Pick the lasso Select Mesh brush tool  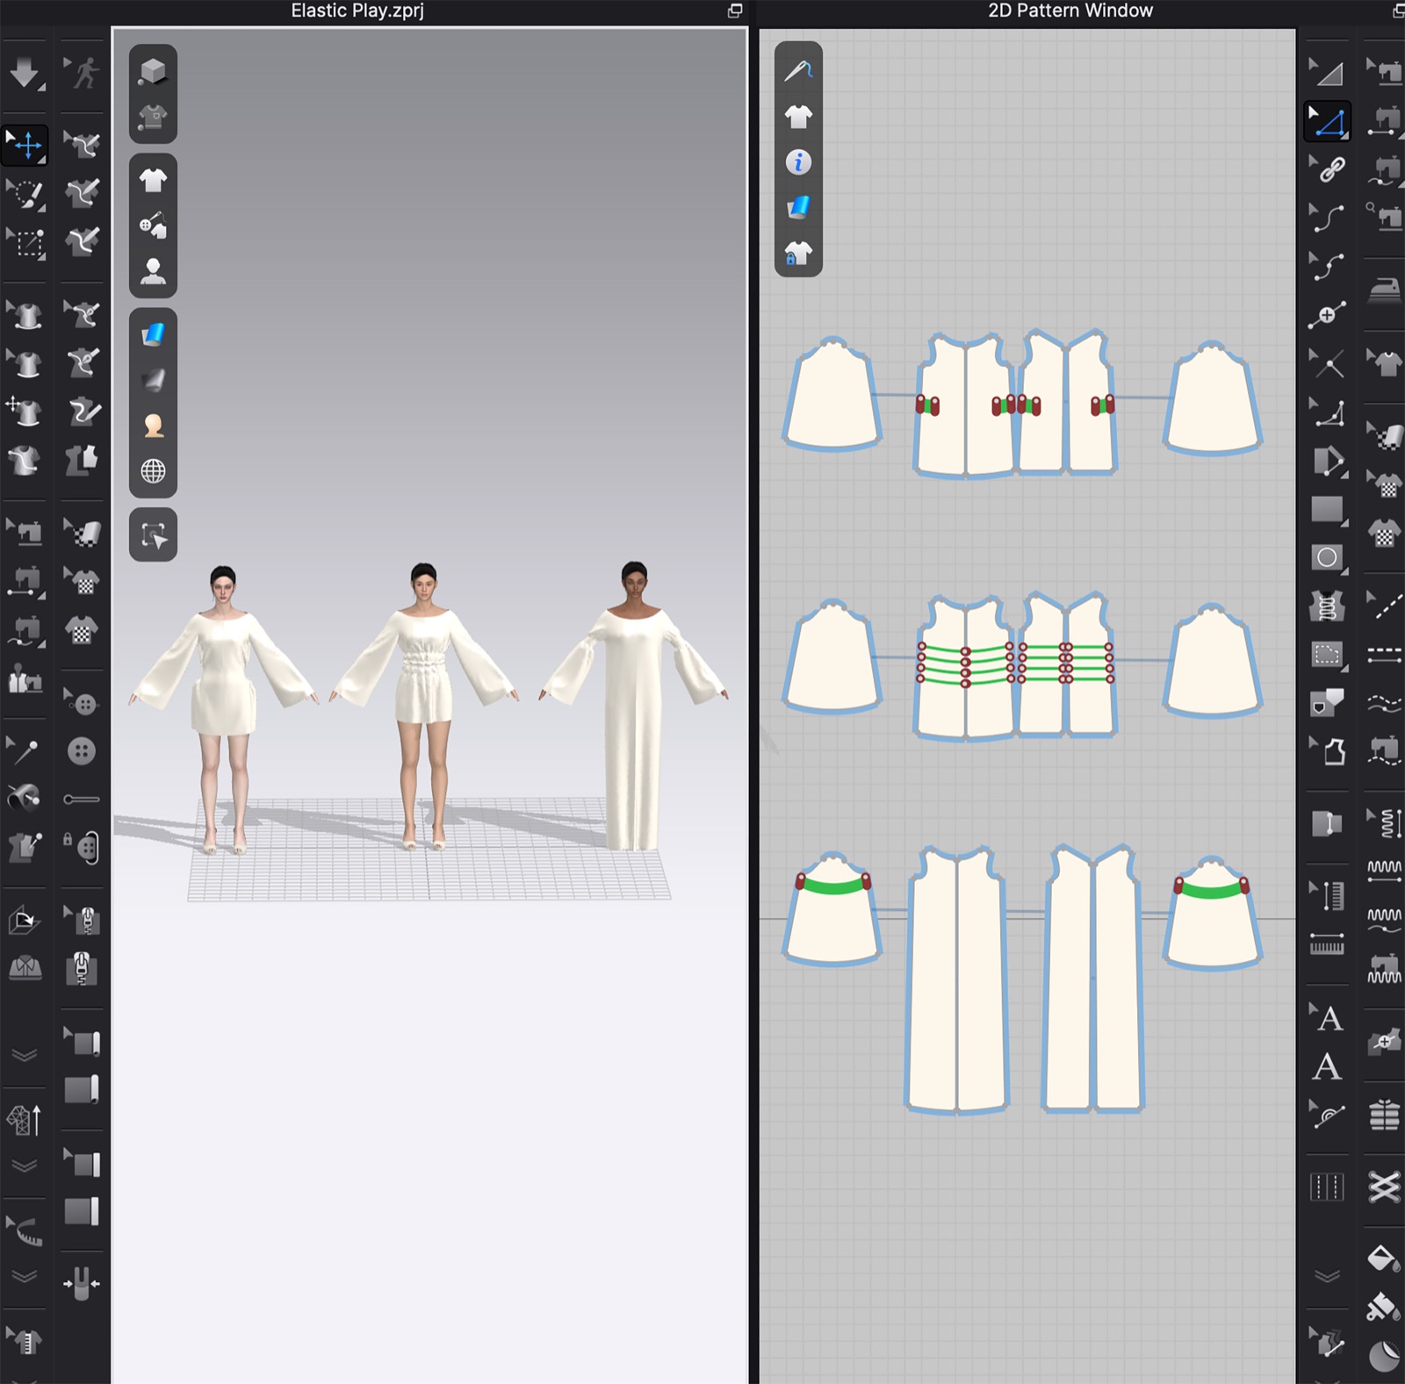pos(25,194)
